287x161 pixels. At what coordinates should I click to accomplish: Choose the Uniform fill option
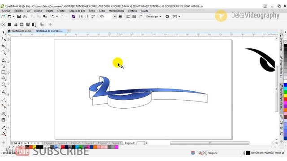coord(9,25)
